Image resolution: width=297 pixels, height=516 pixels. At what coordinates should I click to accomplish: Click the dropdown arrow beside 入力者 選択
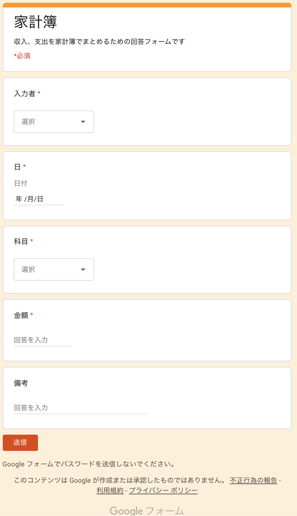(83, 122)
